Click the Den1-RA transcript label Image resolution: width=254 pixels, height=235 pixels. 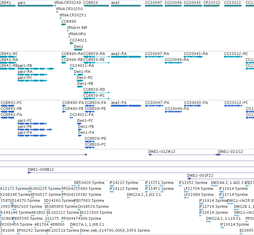[82, 72]
